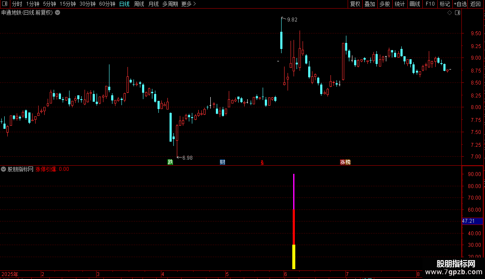This screenshot has width=485, height=279.
Task: Add stock via +自选 button
Action: (460, 4)
